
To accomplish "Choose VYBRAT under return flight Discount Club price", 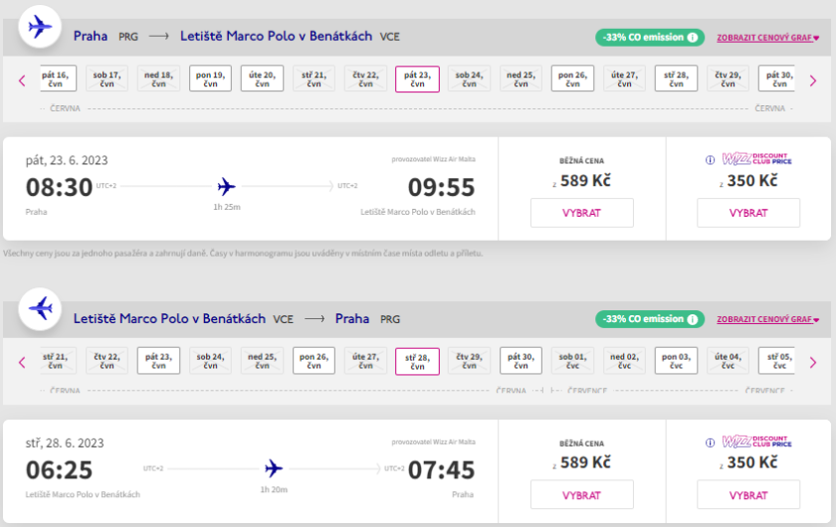I will tap(747, 494).
